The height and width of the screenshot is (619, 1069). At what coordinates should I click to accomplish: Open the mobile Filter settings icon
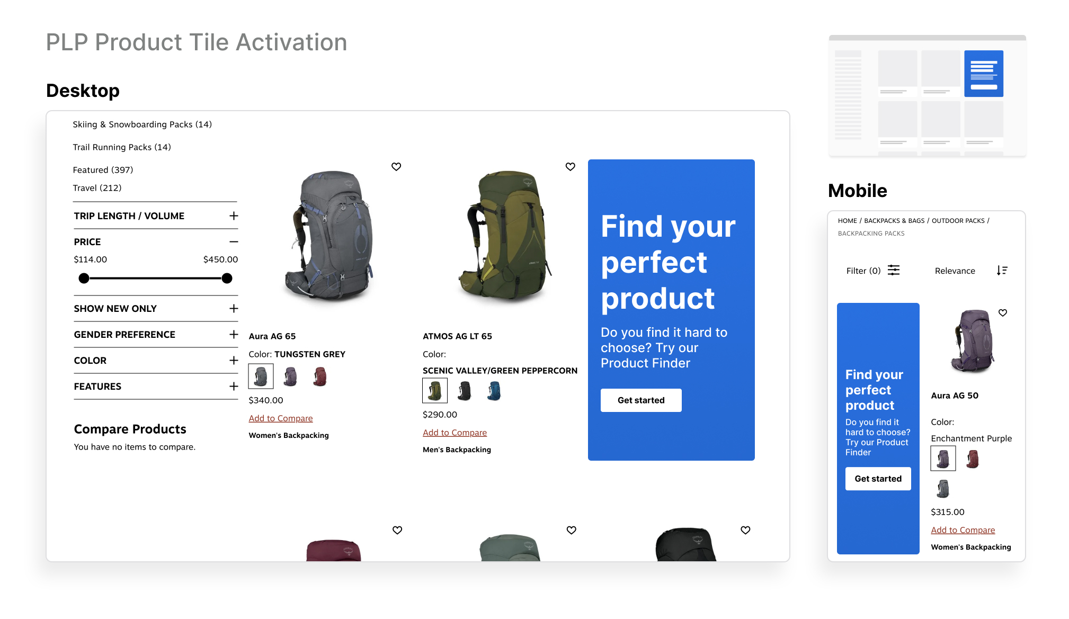click(894, 271)
